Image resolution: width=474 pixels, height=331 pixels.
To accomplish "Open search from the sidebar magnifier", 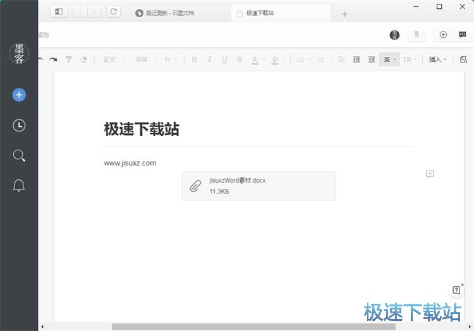I will pos(19,155).
